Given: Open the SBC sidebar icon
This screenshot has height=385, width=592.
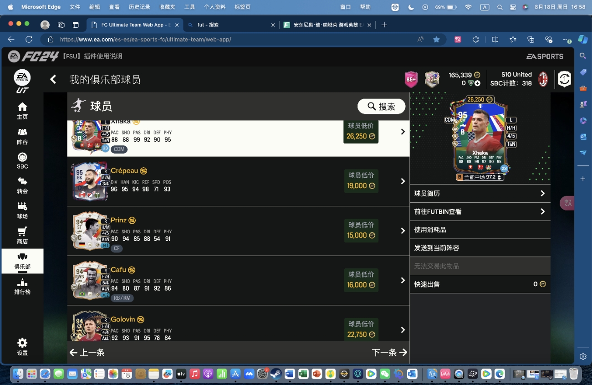Looking at the screenshot, I should point(22,161).
